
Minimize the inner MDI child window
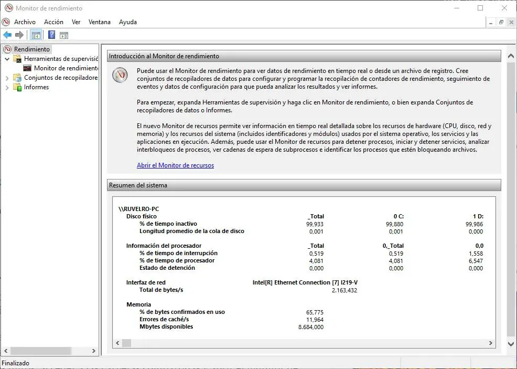coord(491,23)
